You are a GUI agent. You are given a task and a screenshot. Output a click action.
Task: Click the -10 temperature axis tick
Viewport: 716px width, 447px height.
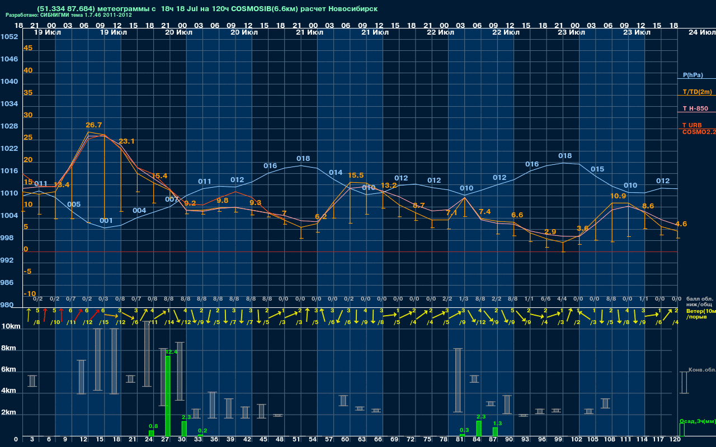pos(30,294)
